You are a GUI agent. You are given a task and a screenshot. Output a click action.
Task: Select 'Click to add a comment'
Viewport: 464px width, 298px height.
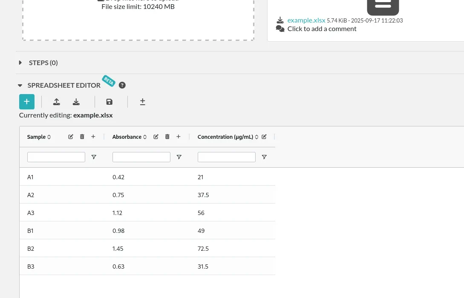pyautogui.click(x=322, y=28)
